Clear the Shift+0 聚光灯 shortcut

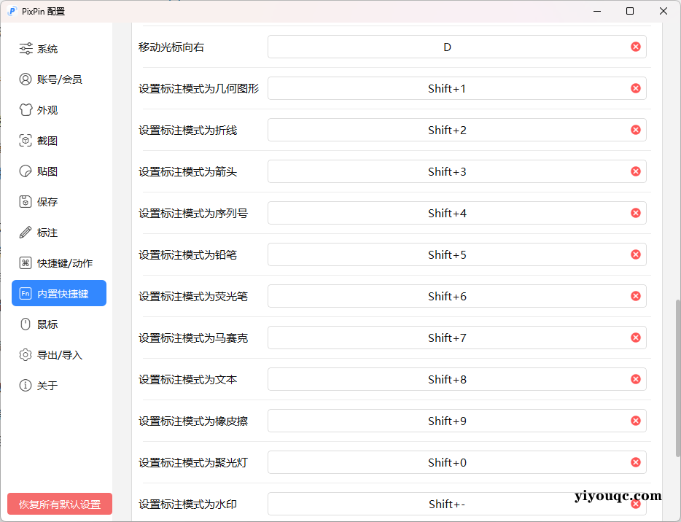(x=635, y=462)
